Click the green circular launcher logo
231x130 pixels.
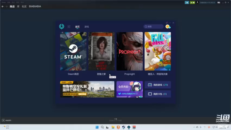tap(62, 27)
